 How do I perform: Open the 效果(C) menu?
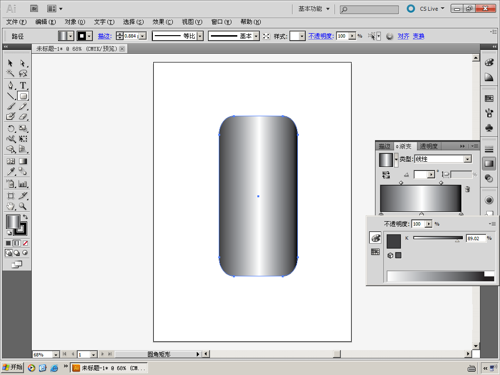(x=163, y=22)
